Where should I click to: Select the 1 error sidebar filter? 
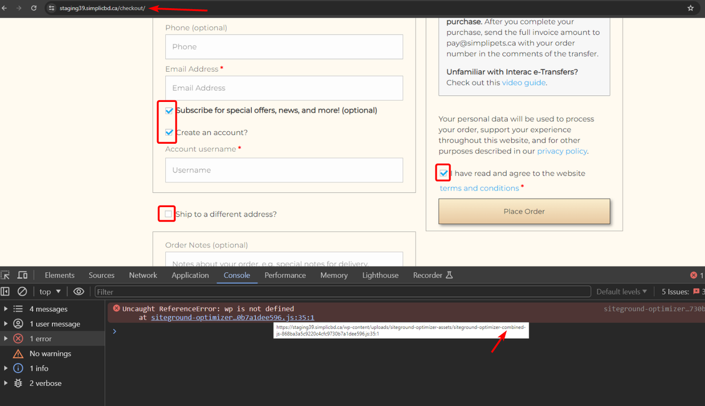pyautogui.click(x=52, y=339)
